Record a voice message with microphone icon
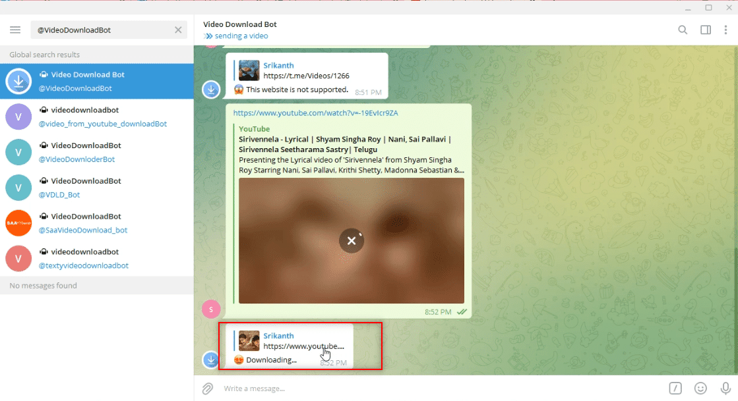This screenshot has height=401, width=738. coord(724,388)
